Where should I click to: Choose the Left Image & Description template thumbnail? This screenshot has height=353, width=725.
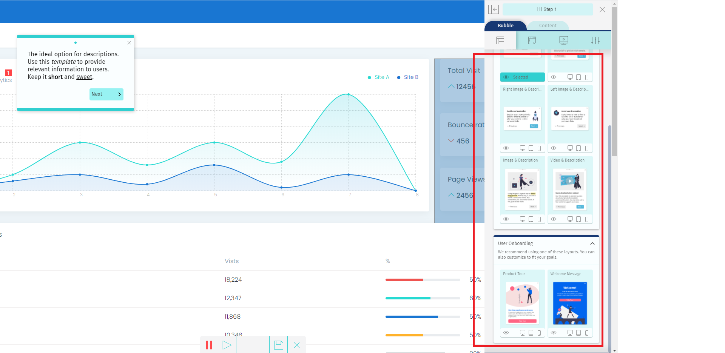[570, 118]
